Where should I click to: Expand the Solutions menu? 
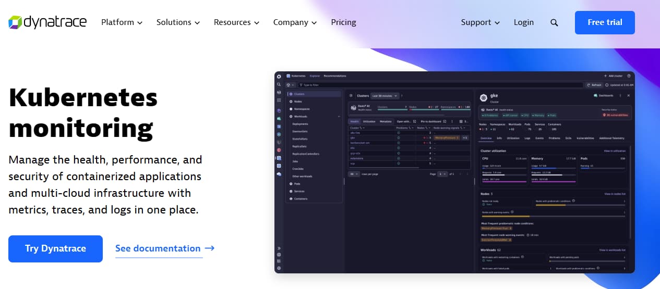click(x=178, y=22)
